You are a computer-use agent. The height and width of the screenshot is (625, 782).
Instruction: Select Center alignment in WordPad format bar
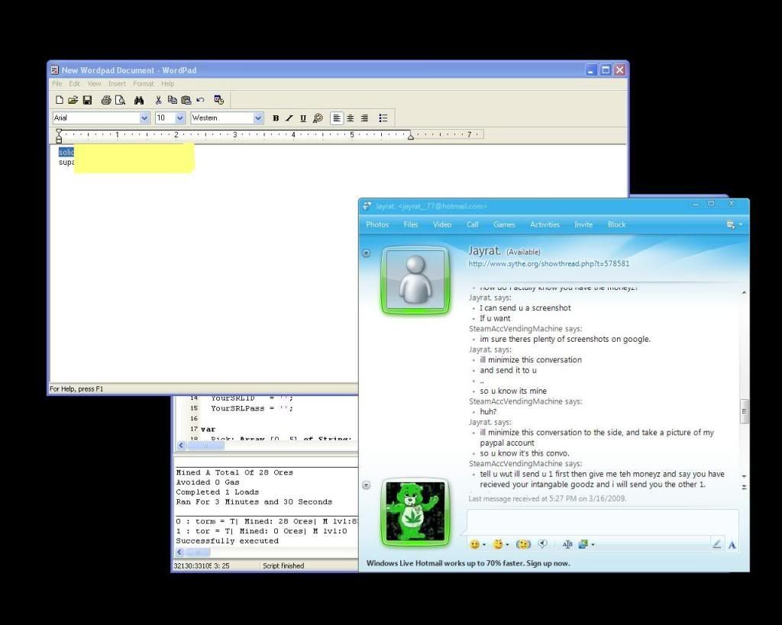(351, 118)
